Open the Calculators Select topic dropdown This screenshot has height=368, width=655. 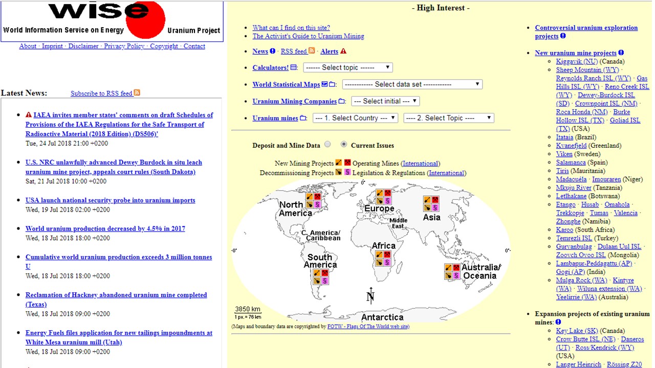(348, 67)
